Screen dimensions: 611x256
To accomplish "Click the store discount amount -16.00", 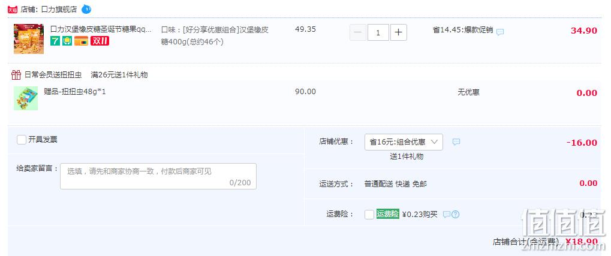I will point(582,143).
